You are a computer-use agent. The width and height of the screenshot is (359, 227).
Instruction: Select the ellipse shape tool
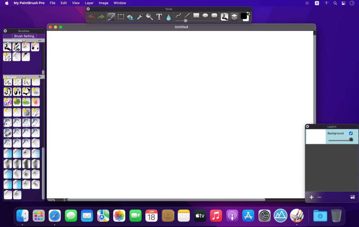[x=205, y=15]
